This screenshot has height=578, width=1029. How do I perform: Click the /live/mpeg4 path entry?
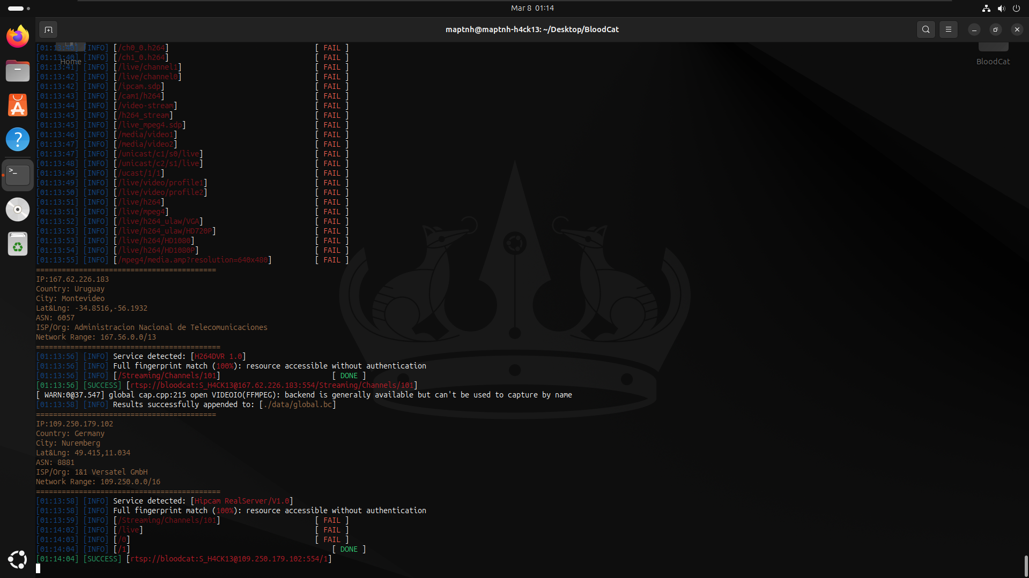pos(141,212)
